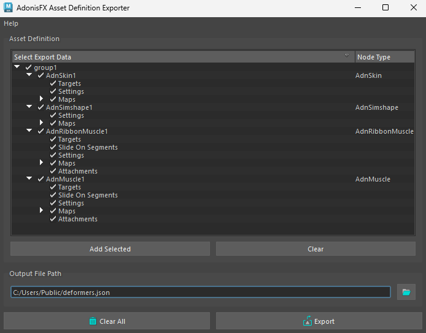
Task: Toggle the Attachments checkbox under AdnRibbonMuscle1
Action: click(53, 171)
